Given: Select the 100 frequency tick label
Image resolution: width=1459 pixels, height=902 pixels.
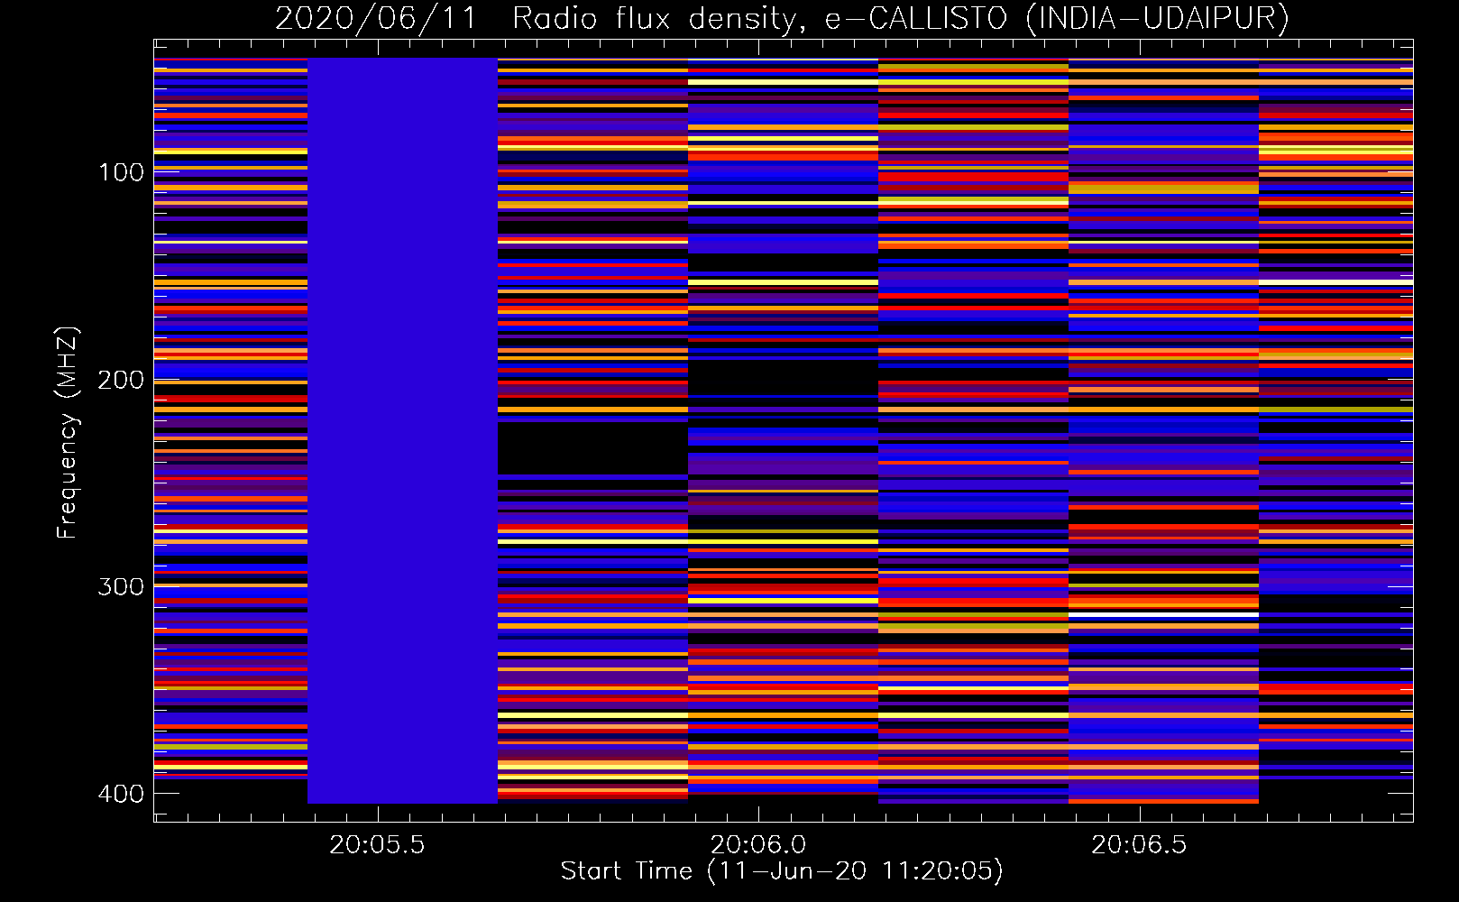Looking at the screenshot, I should 121,172.
